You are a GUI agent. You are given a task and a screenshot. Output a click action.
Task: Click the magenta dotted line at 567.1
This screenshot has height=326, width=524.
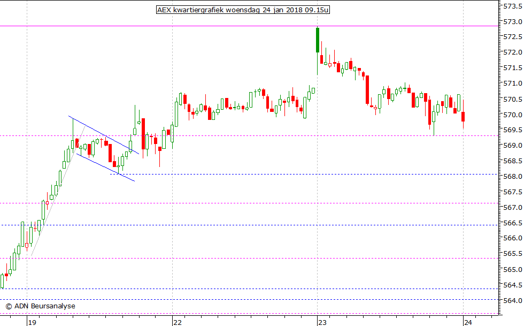point(249,203)
